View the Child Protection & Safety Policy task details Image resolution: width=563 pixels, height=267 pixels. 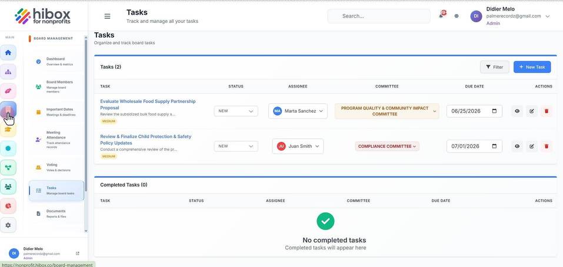517,146
